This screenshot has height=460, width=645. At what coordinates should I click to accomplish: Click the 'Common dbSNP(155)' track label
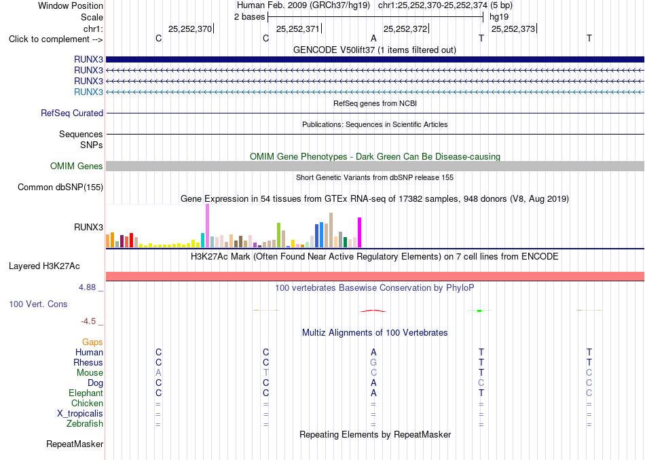click(60, 187)
